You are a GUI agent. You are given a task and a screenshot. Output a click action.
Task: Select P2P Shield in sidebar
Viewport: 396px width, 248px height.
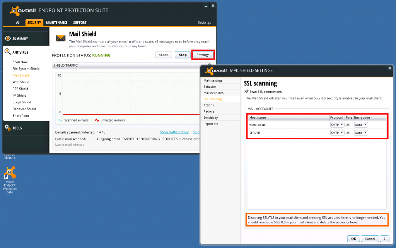[x=20, y=89]
